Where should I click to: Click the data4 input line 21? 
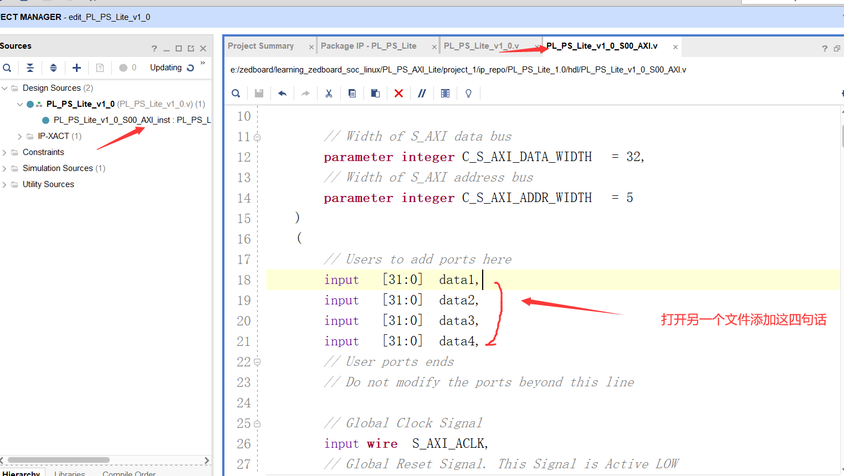click(x=402, y=342)
